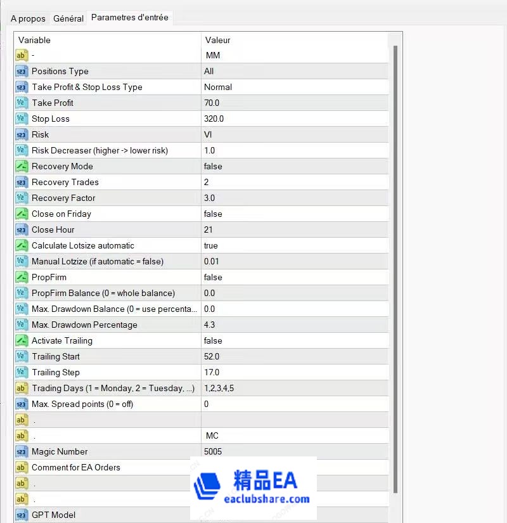This screenshot has width=507, height=523.
Task: Click the boolean icon beside PropFirm
Action: (22, 278)
